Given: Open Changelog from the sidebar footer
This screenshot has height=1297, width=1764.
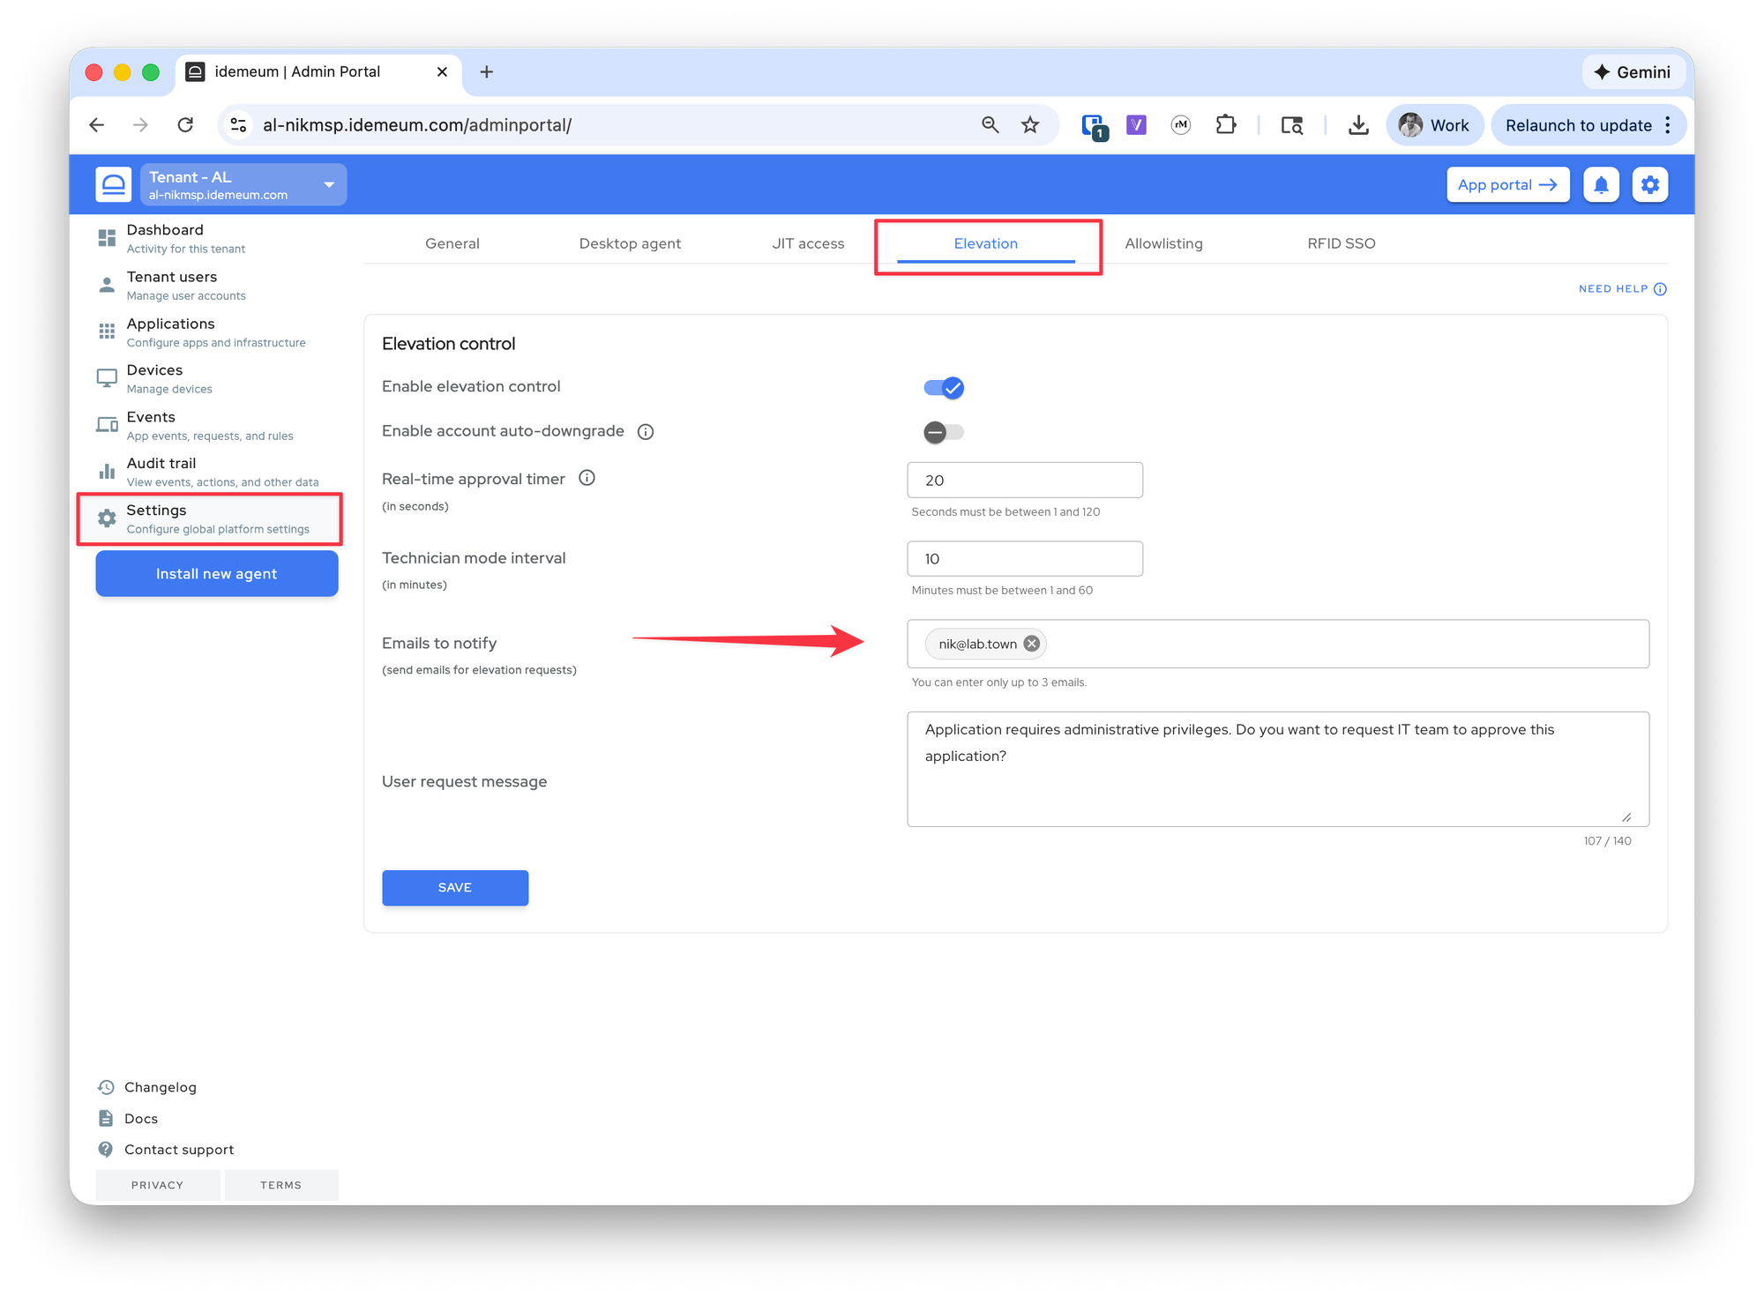Looking at the screenshot, I should [x=160, y=1087].
